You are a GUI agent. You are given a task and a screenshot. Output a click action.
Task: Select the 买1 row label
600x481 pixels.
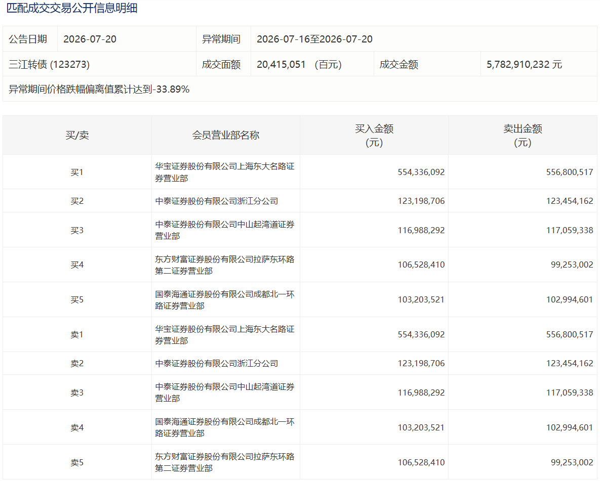(x=77, y=172)
